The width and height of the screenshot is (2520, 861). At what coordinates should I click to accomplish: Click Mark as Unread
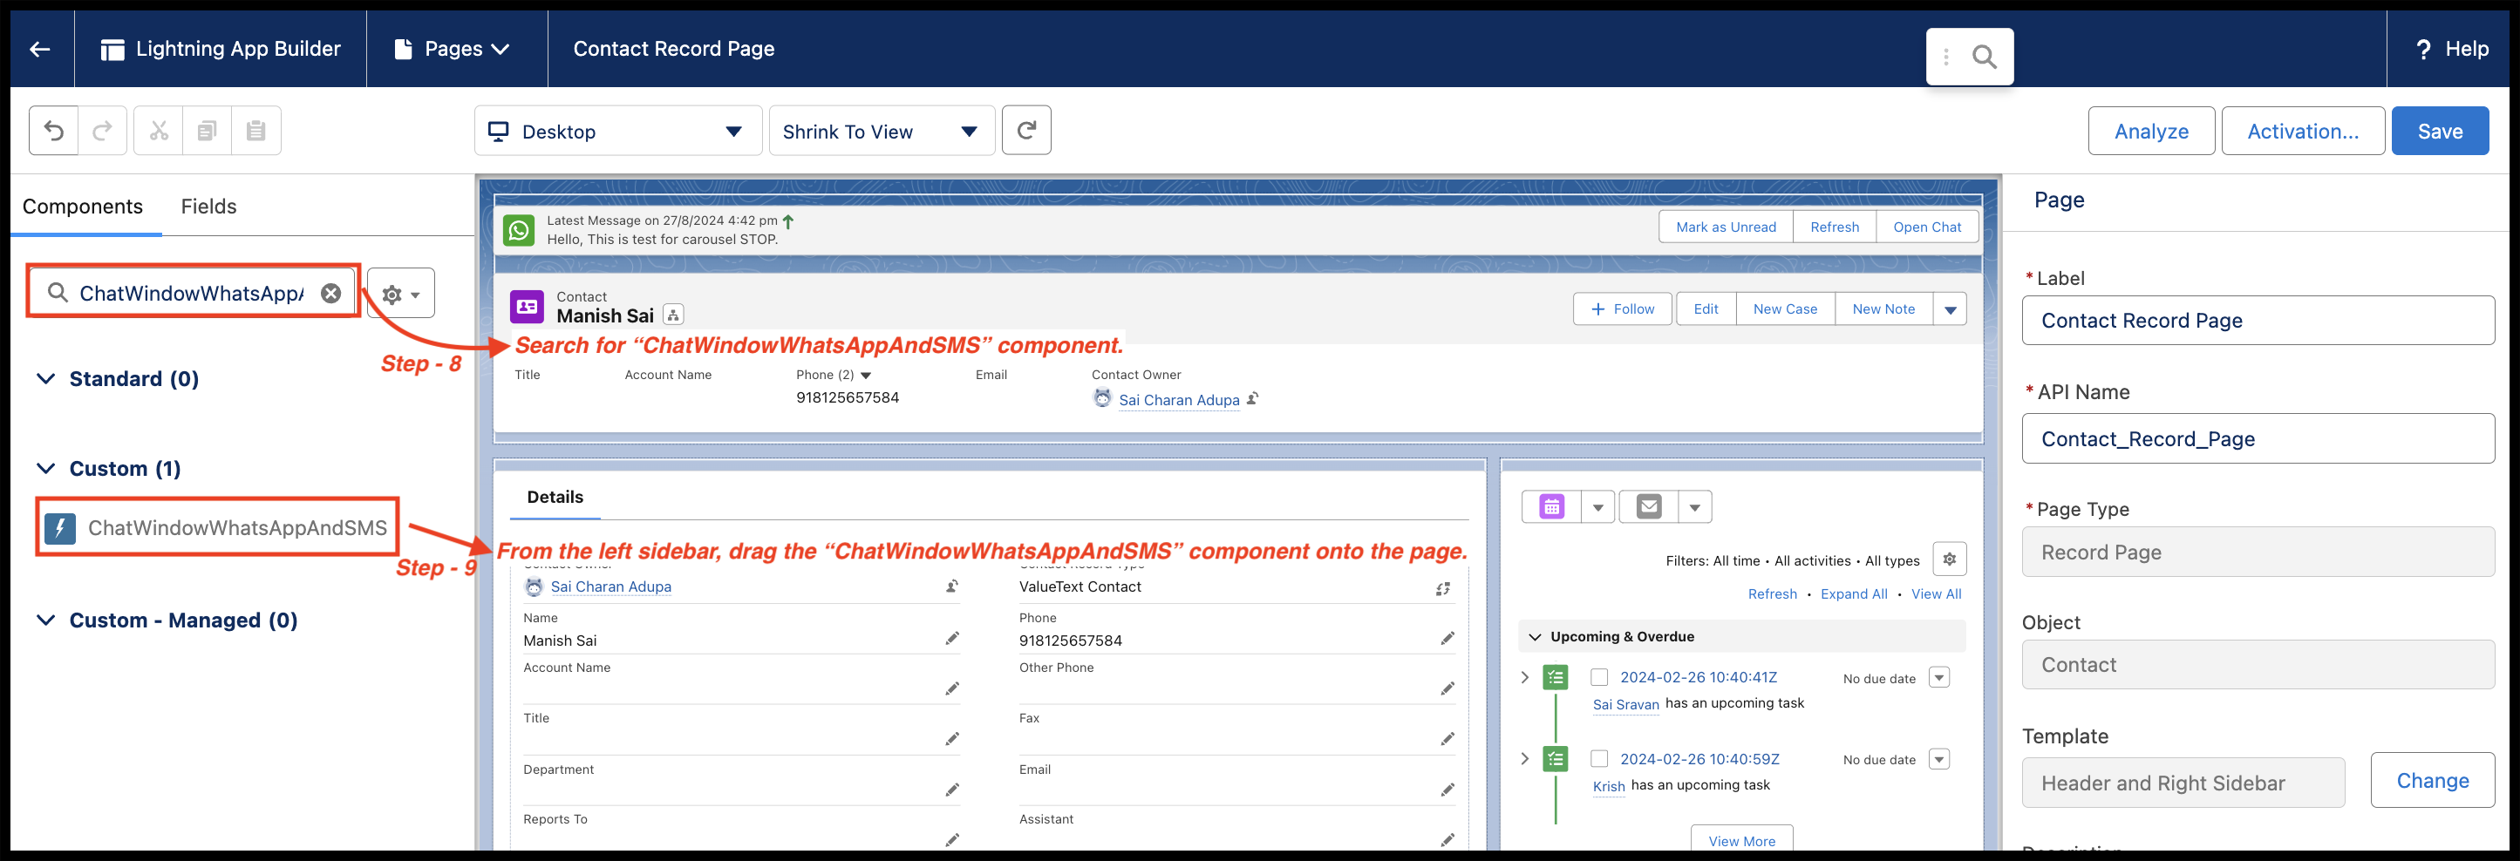[1726, 227]
